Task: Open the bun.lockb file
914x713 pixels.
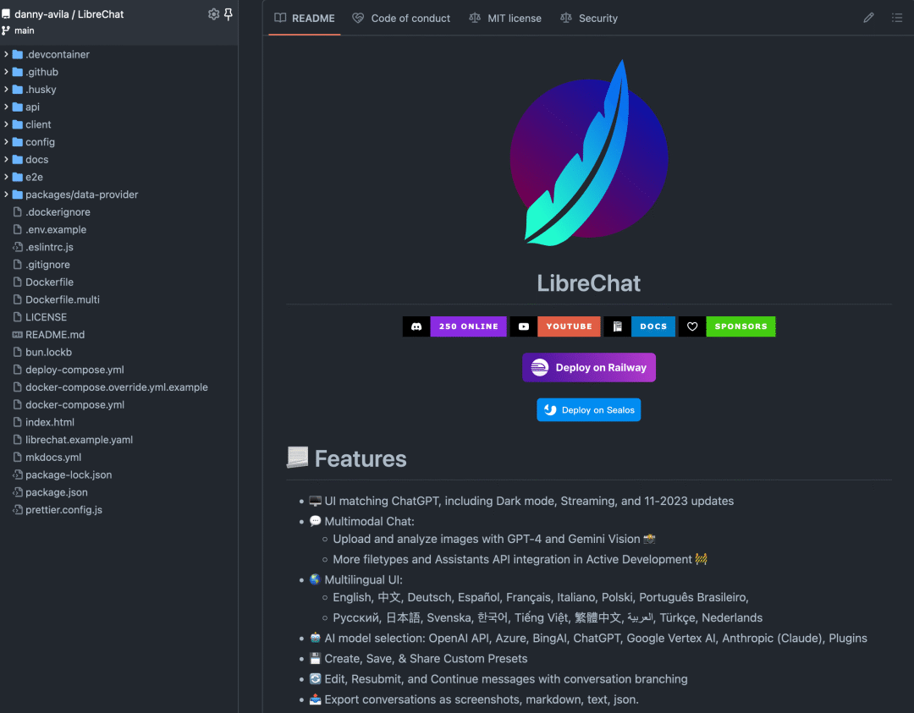Action: click(48, 352)
